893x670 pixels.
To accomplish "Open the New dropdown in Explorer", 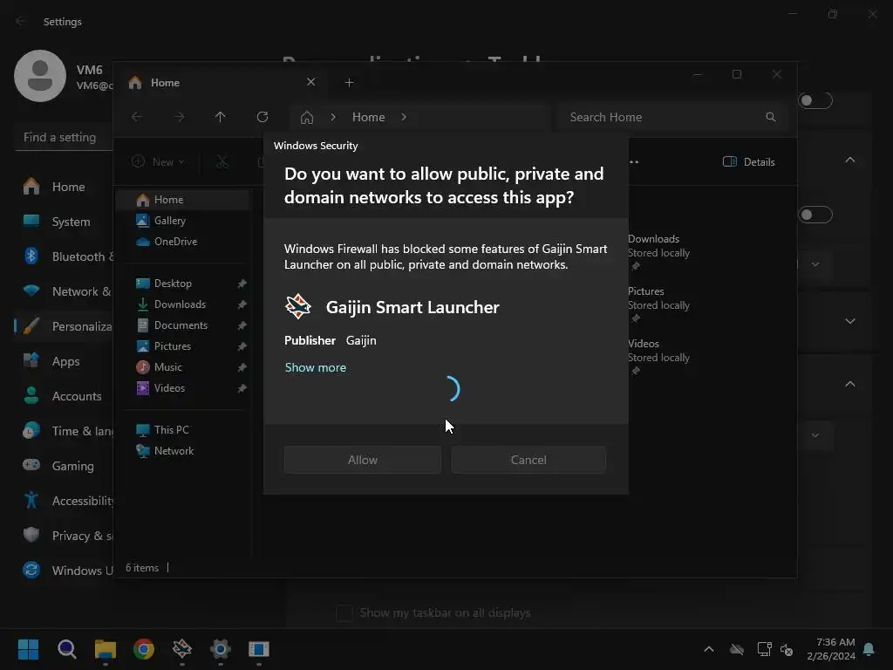I will tap(159, 161).
